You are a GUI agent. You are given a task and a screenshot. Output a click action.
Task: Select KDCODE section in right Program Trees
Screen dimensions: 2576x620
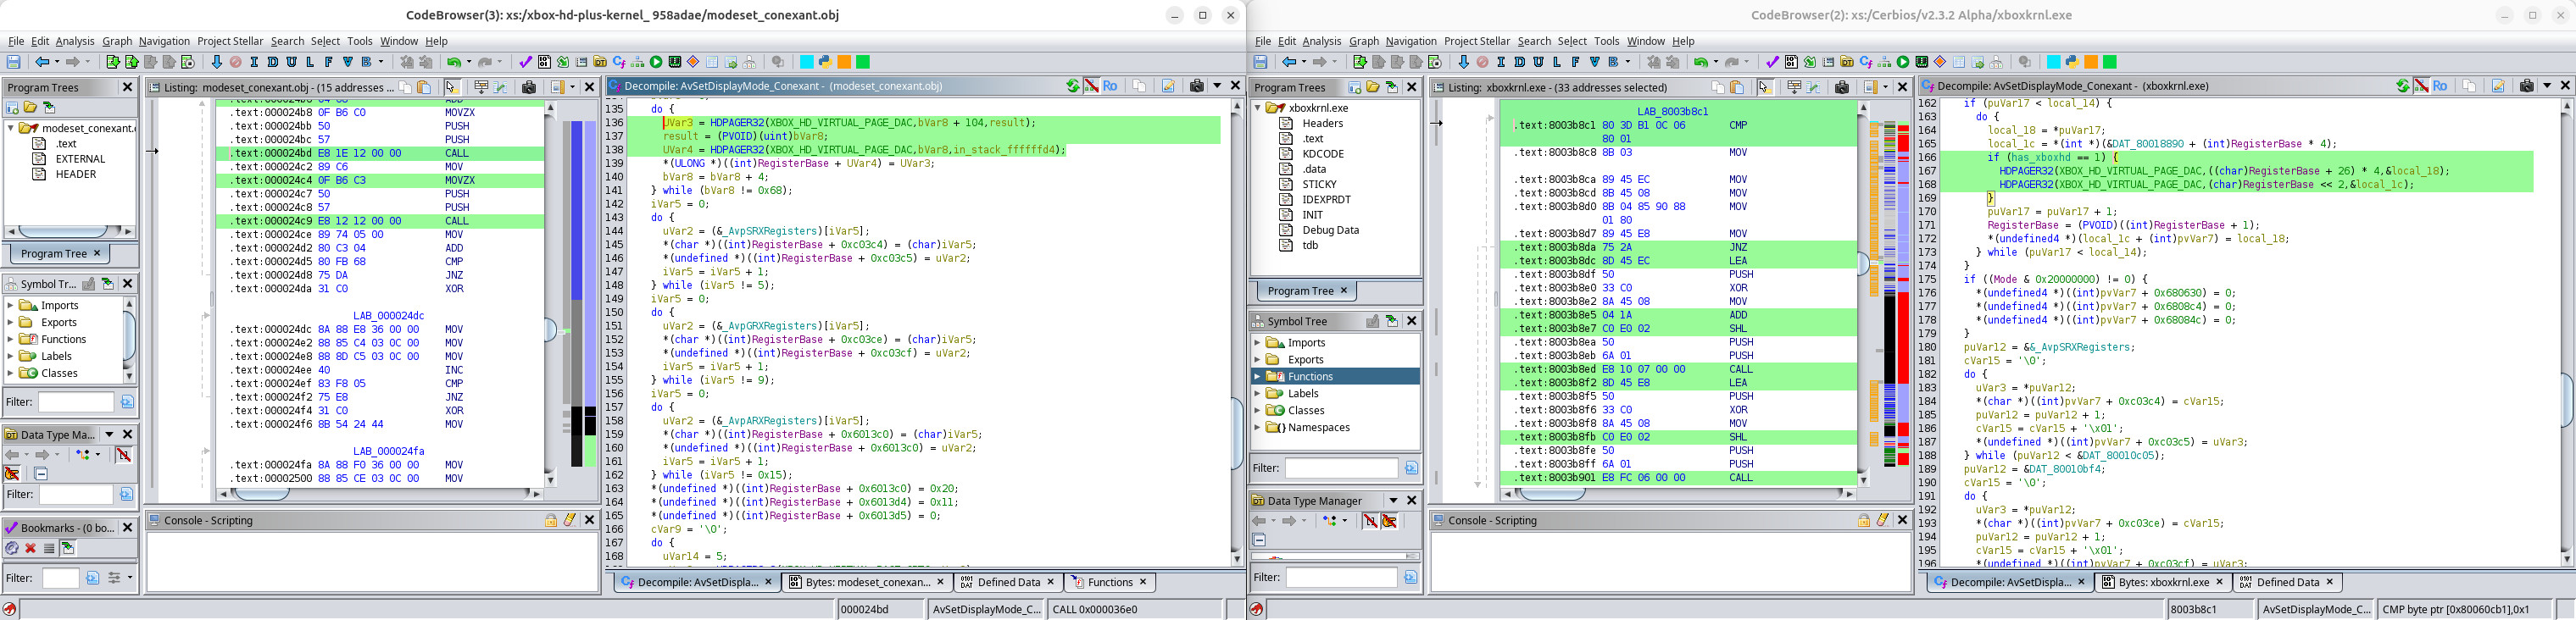click(x=1322, y=153)
